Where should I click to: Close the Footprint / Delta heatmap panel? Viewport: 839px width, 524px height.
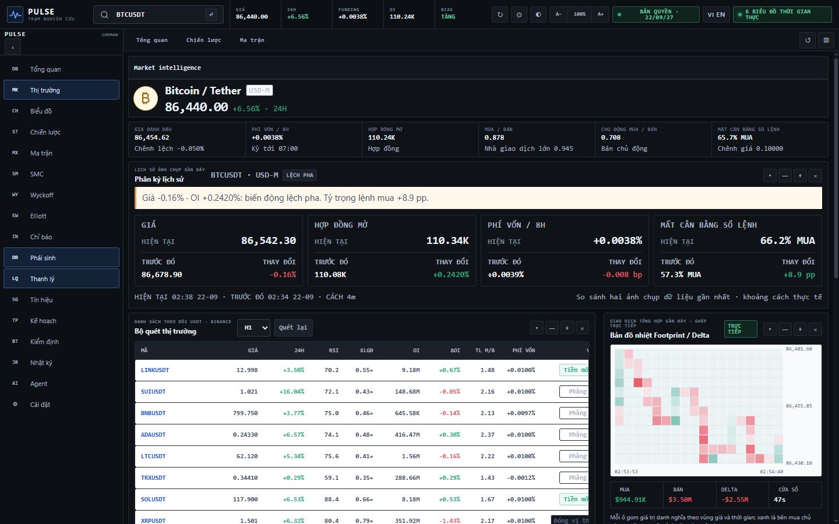coord(816,329)
